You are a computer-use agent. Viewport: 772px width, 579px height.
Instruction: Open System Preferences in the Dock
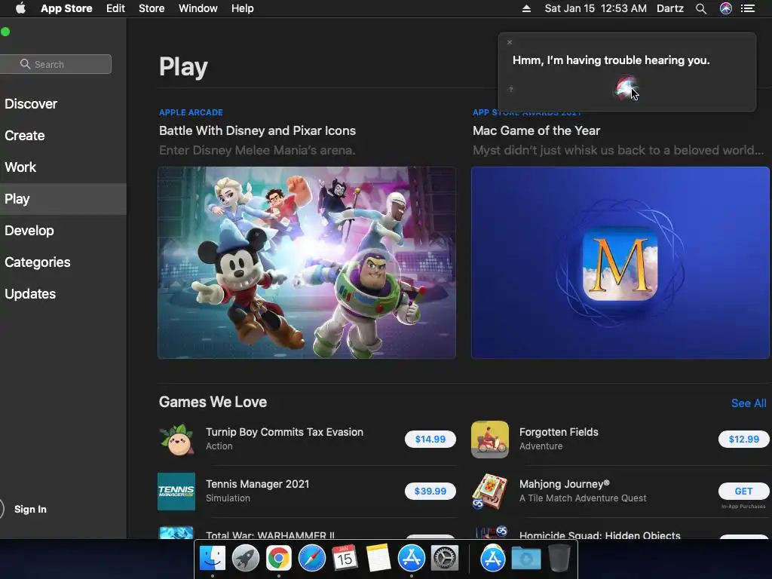pyautogui.click(x=445, y=559)
